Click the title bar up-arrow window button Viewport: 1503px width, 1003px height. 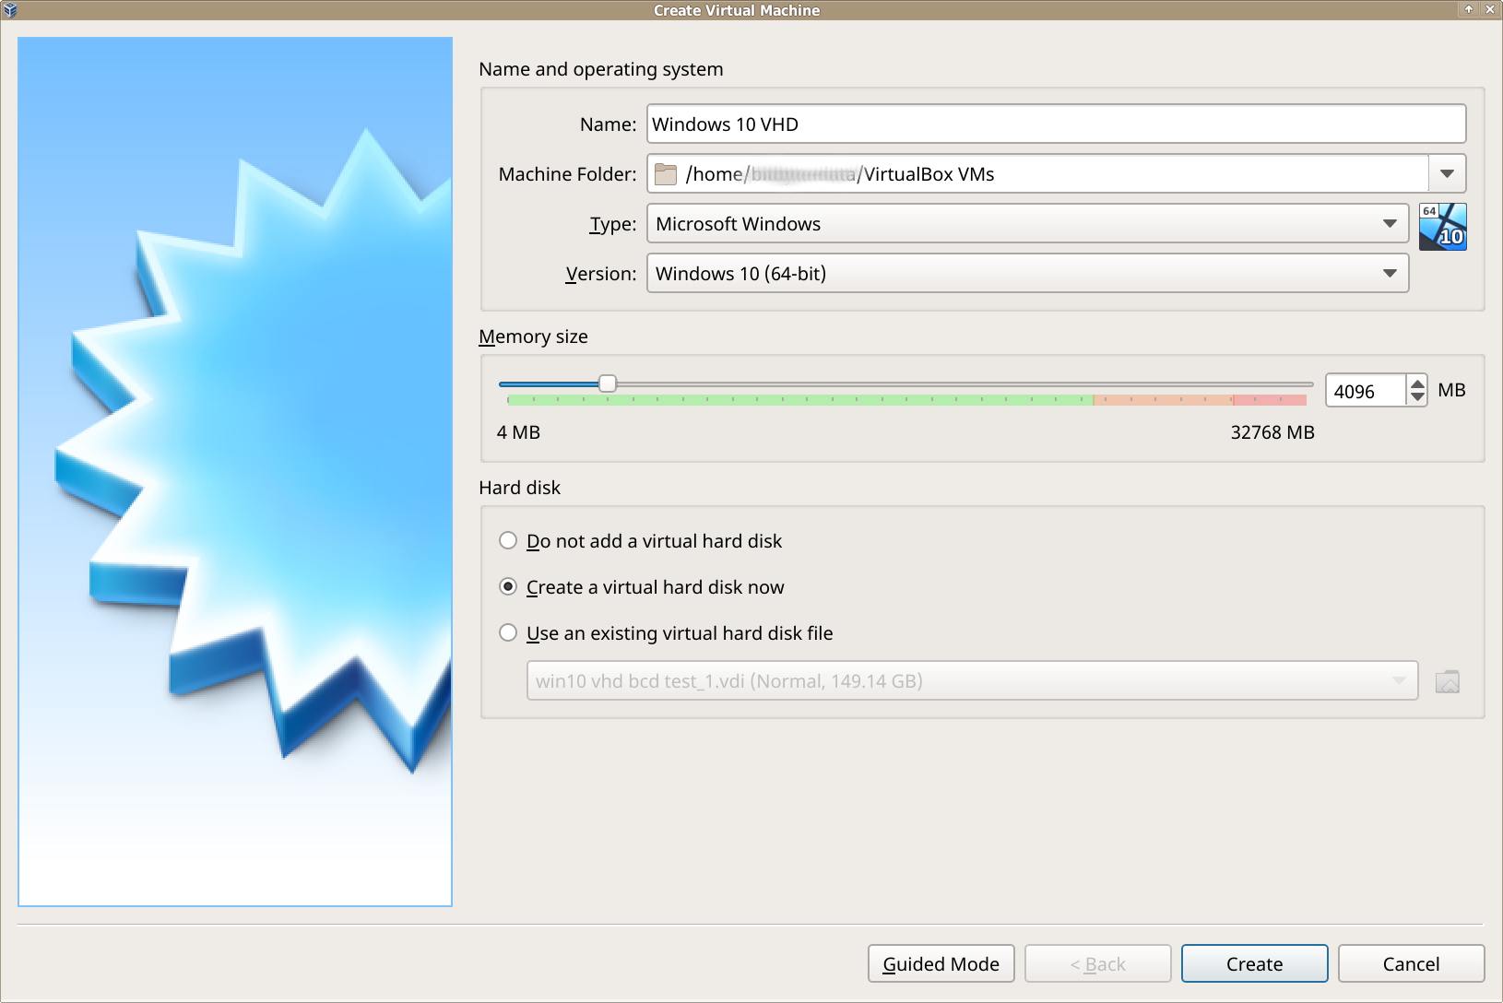(1469, 9)
